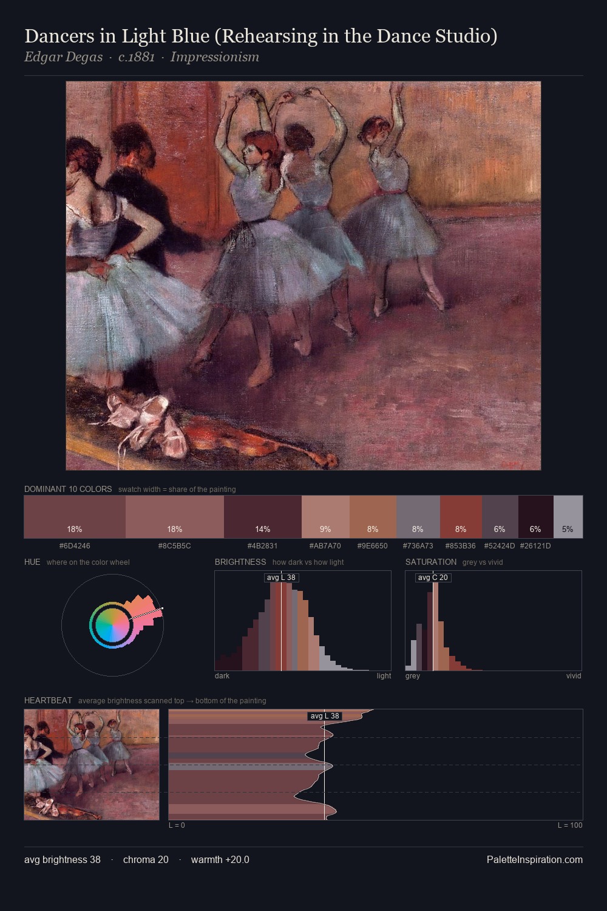
Task: Select the #736A73 grey swatch
Action: tap(418, 517)
